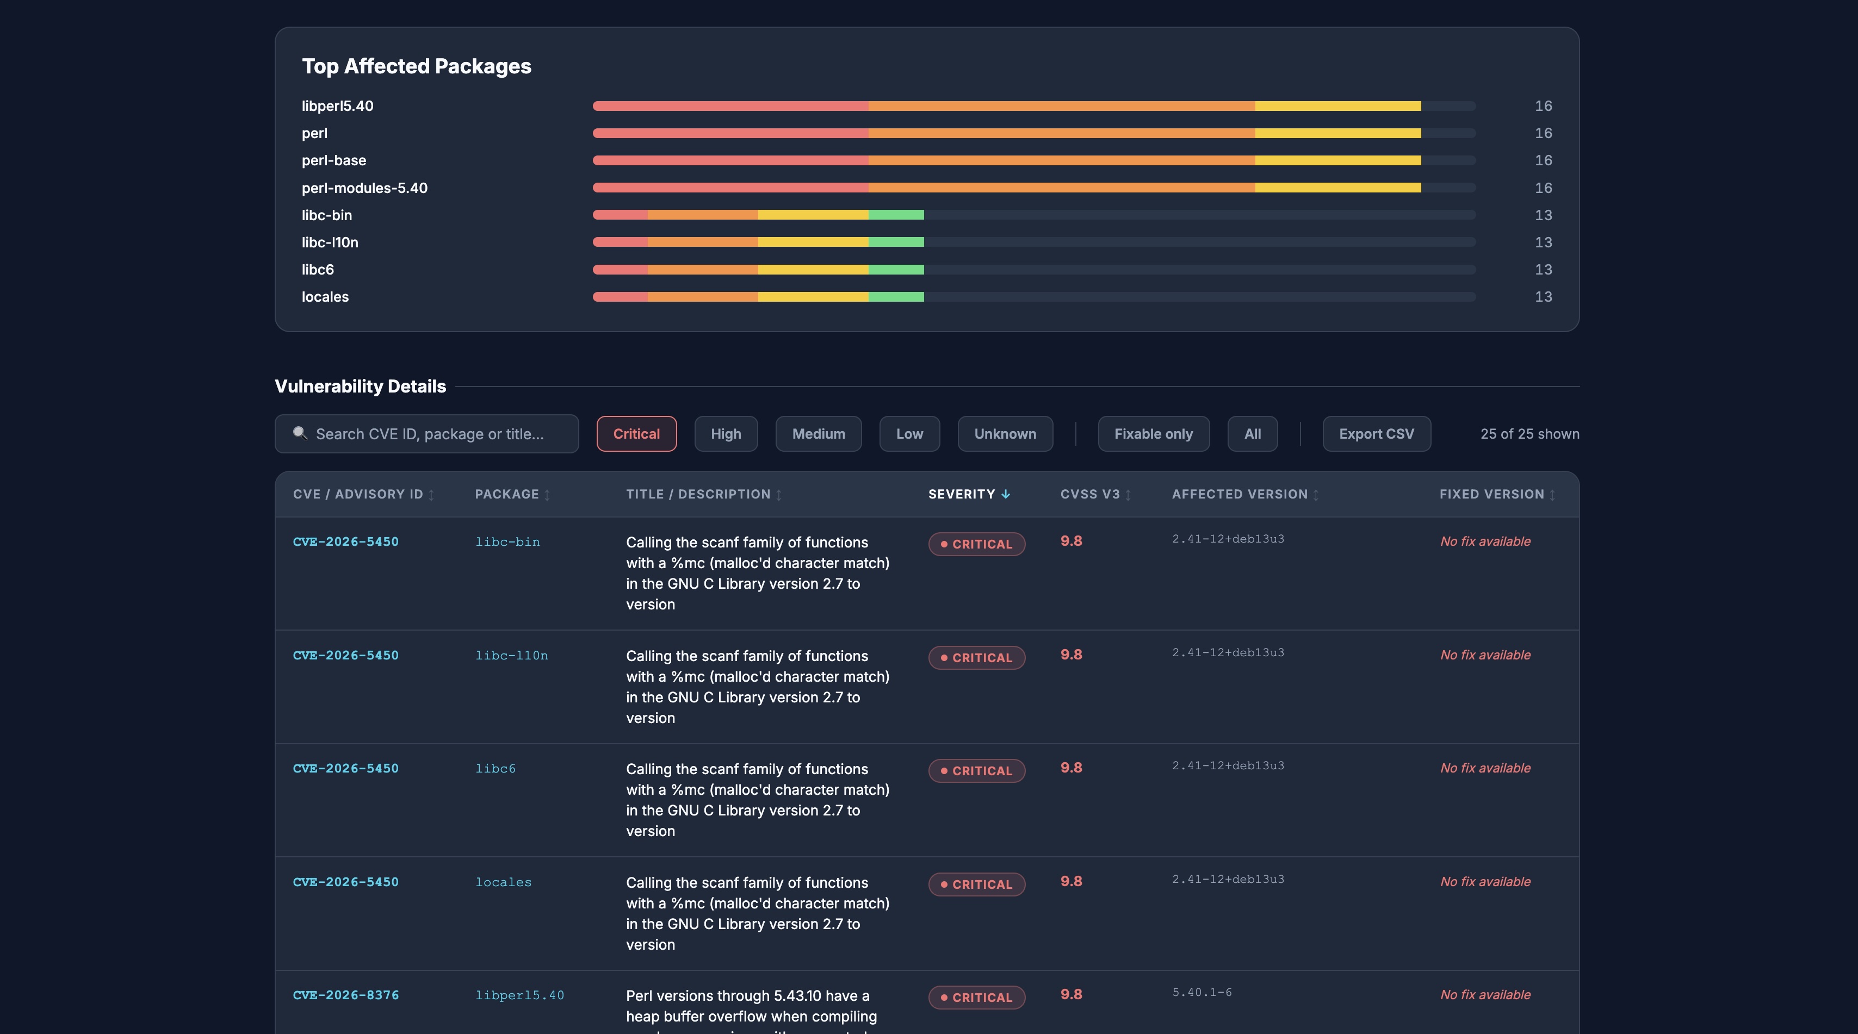Click sort icon beside Fixed Version
Viewport: 1858px width, 1034px height.
[x=1552, y=495]
